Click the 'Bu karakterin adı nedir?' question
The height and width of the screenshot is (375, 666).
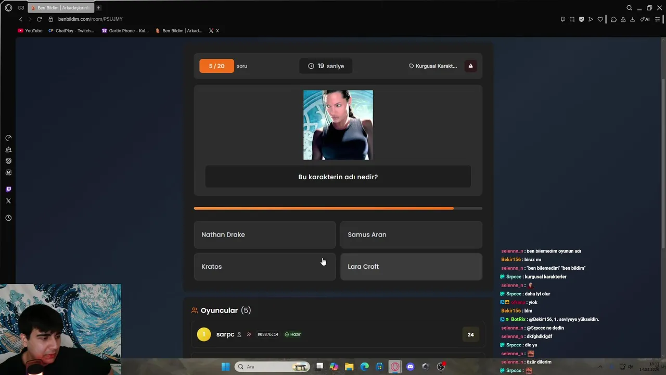click(338, 177)
